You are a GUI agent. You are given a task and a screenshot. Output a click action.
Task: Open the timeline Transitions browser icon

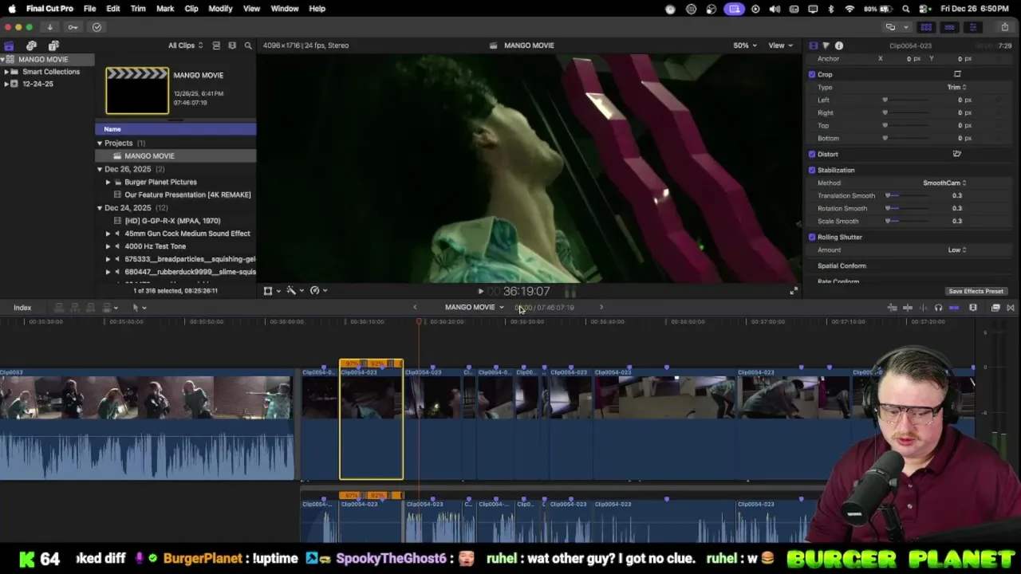(x=1011, y=308)
